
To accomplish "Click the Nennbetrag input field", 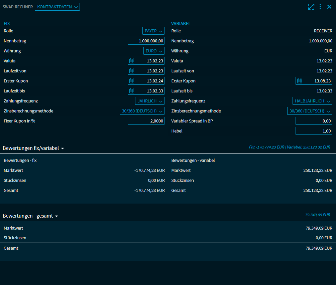I will tap(146, 41).
